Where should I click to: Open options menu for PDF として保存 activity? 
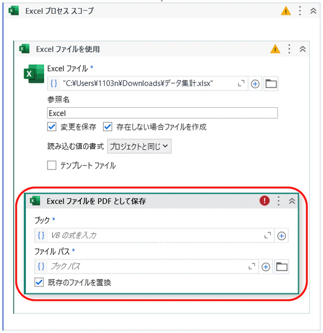point(278,201)
